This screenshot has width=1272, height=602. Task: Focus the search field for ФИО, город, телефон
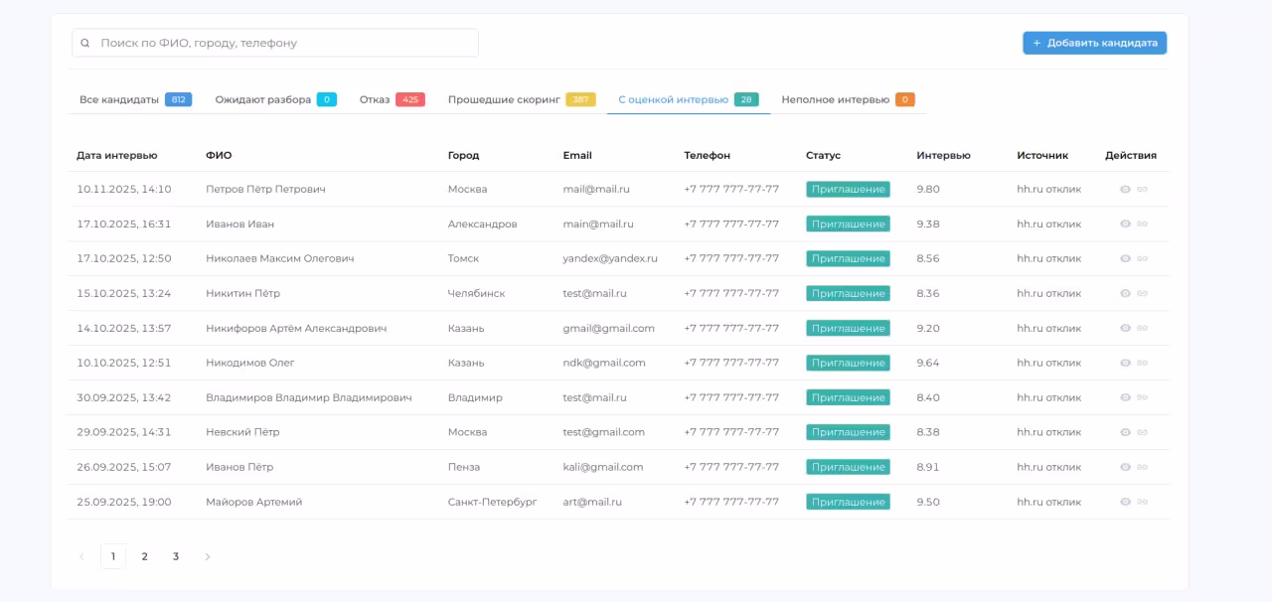pyautogui.click(x=283, y=43)
